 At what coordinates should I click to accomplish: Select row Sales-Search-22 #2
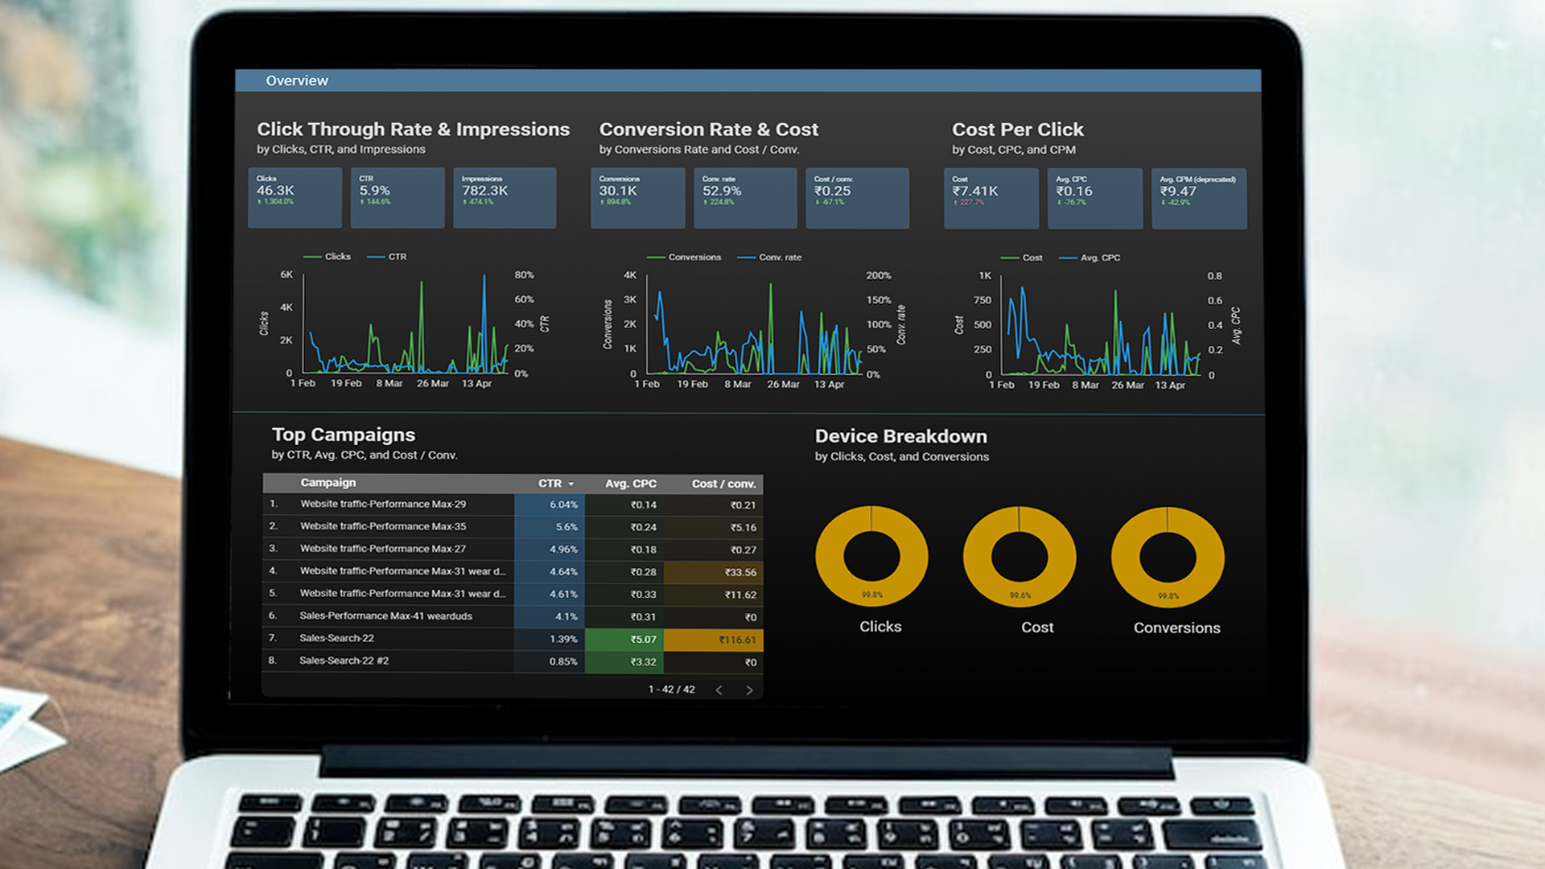point(513,661)
